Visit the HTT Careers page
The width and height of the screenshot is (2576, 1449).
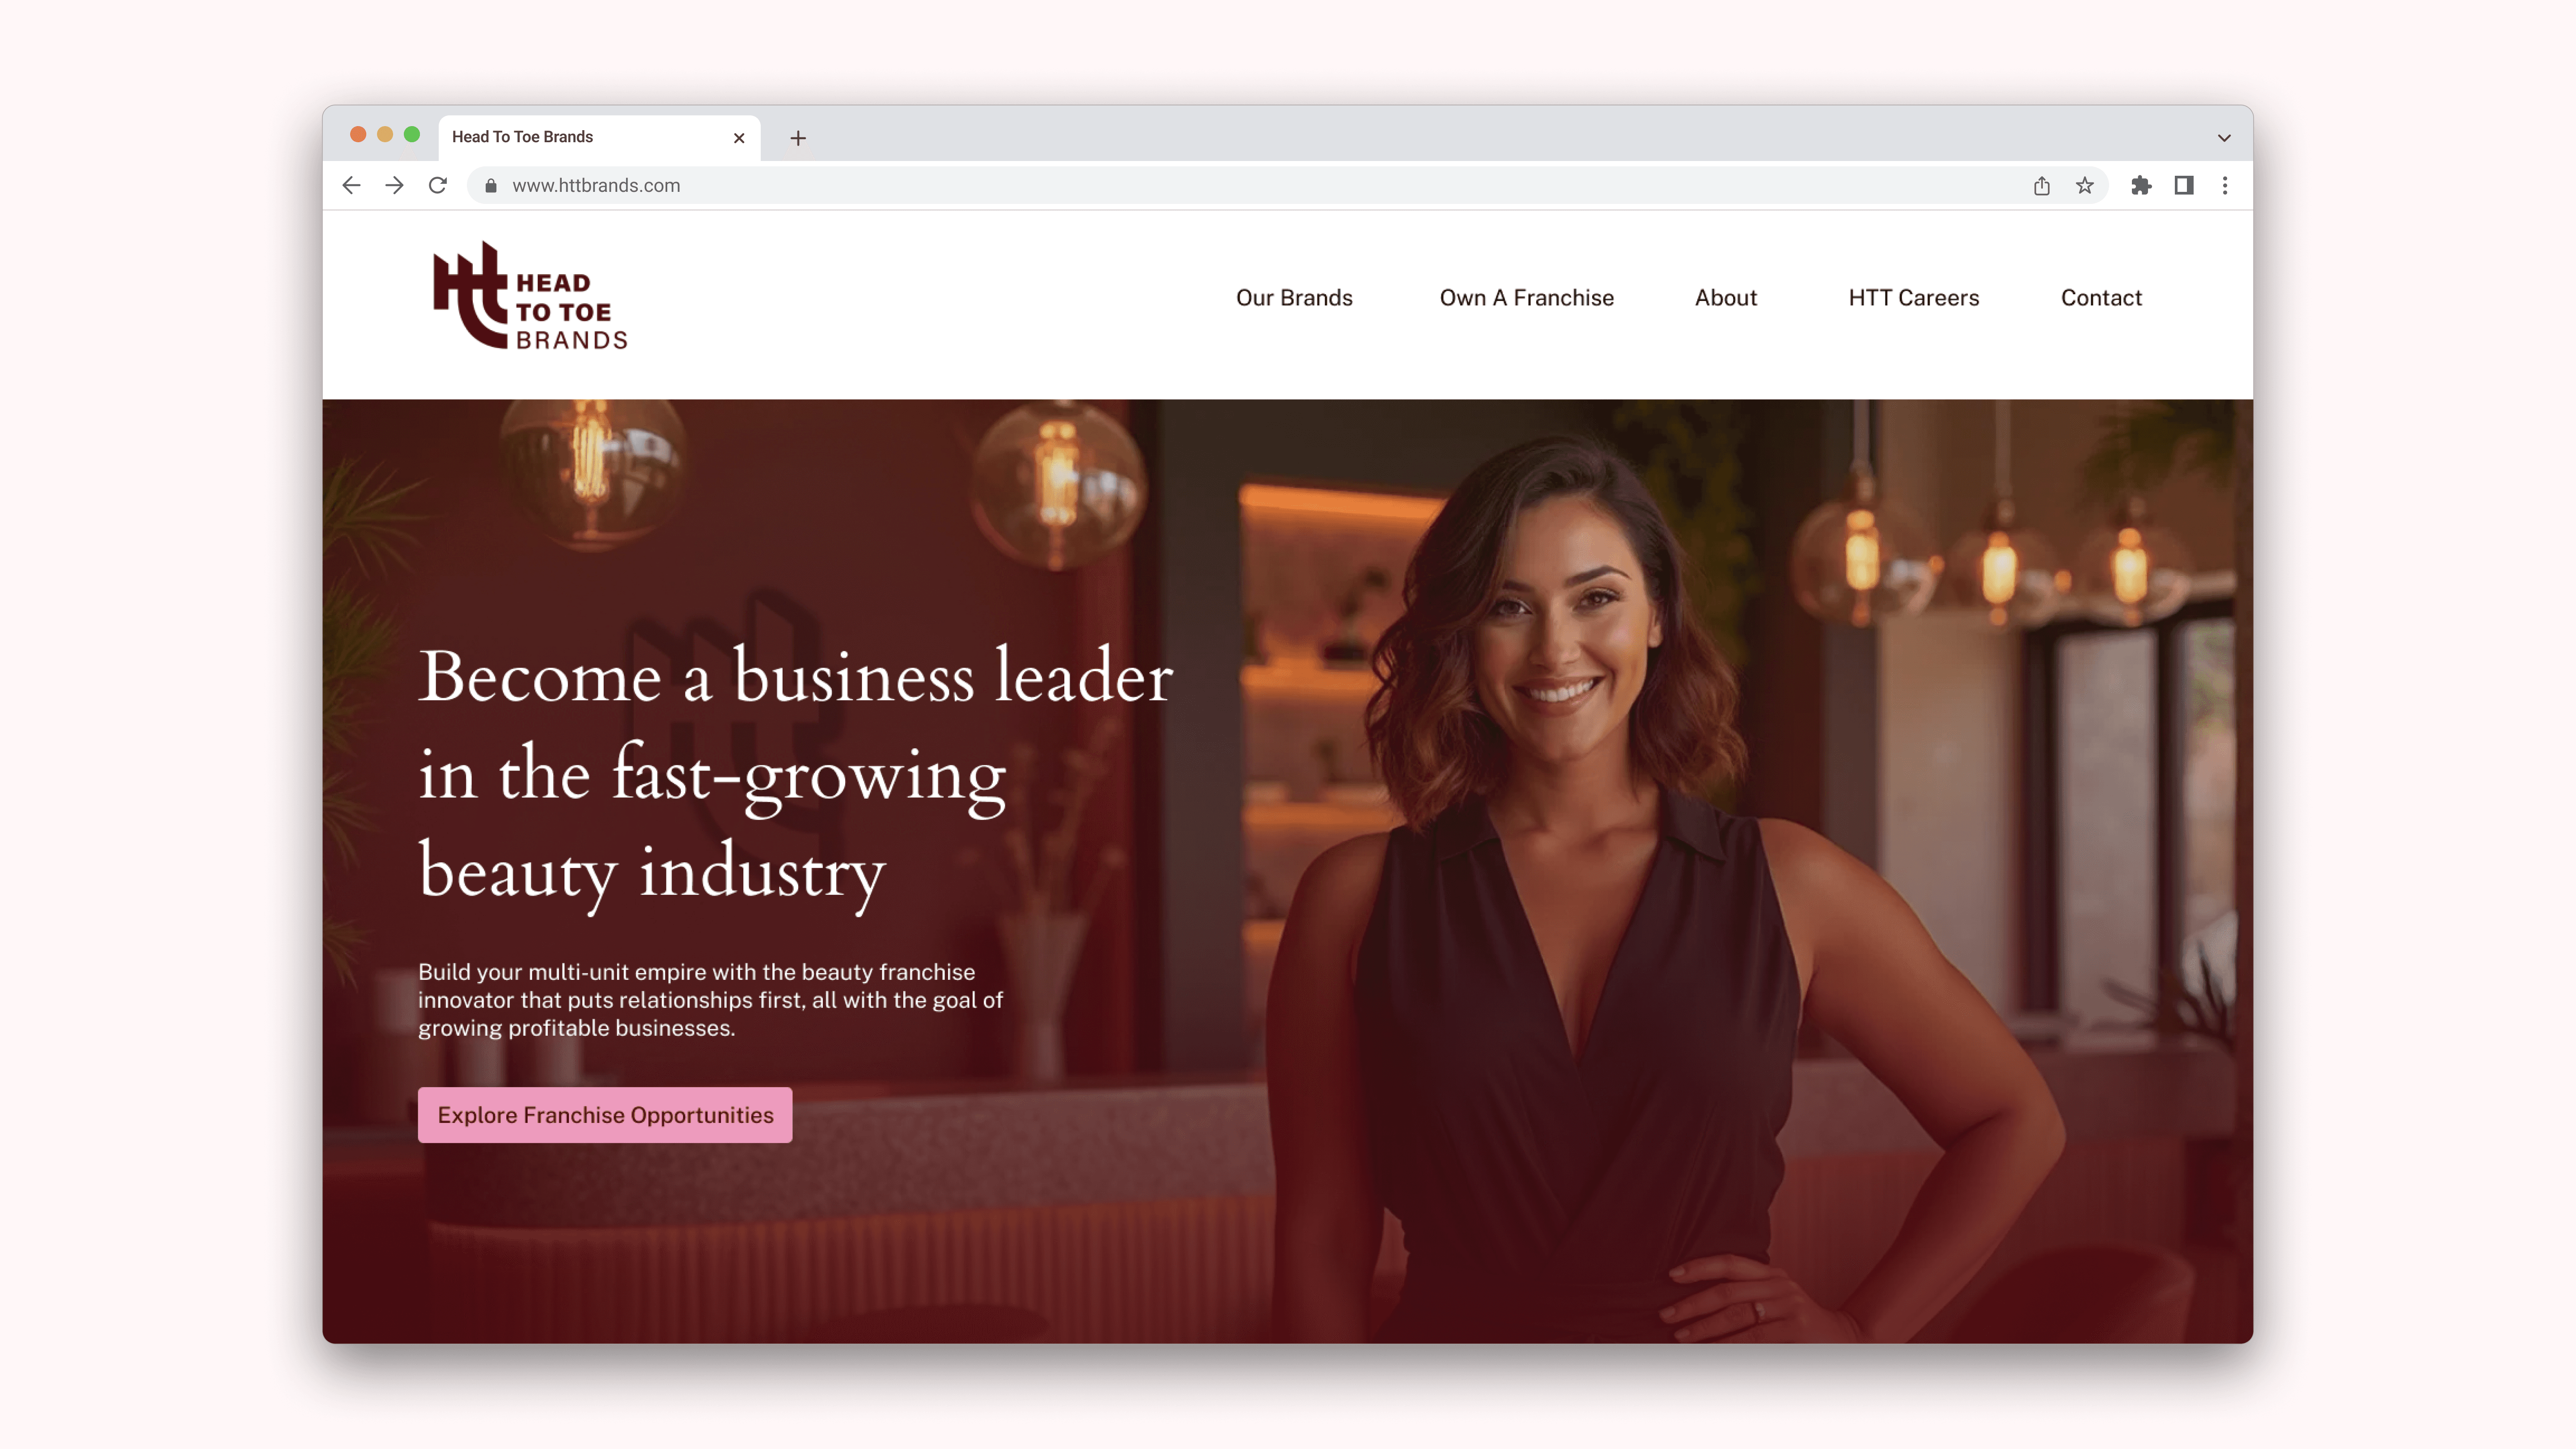[1913, 297]
